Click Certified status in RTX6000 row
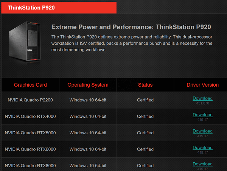Viewport: 227px width, 171px height. pos(145,149)
